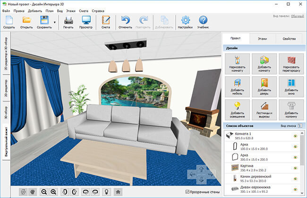Open a project with the Открыть folder icon
Viewport: 307px width, 198px height.
pos(26,22)
